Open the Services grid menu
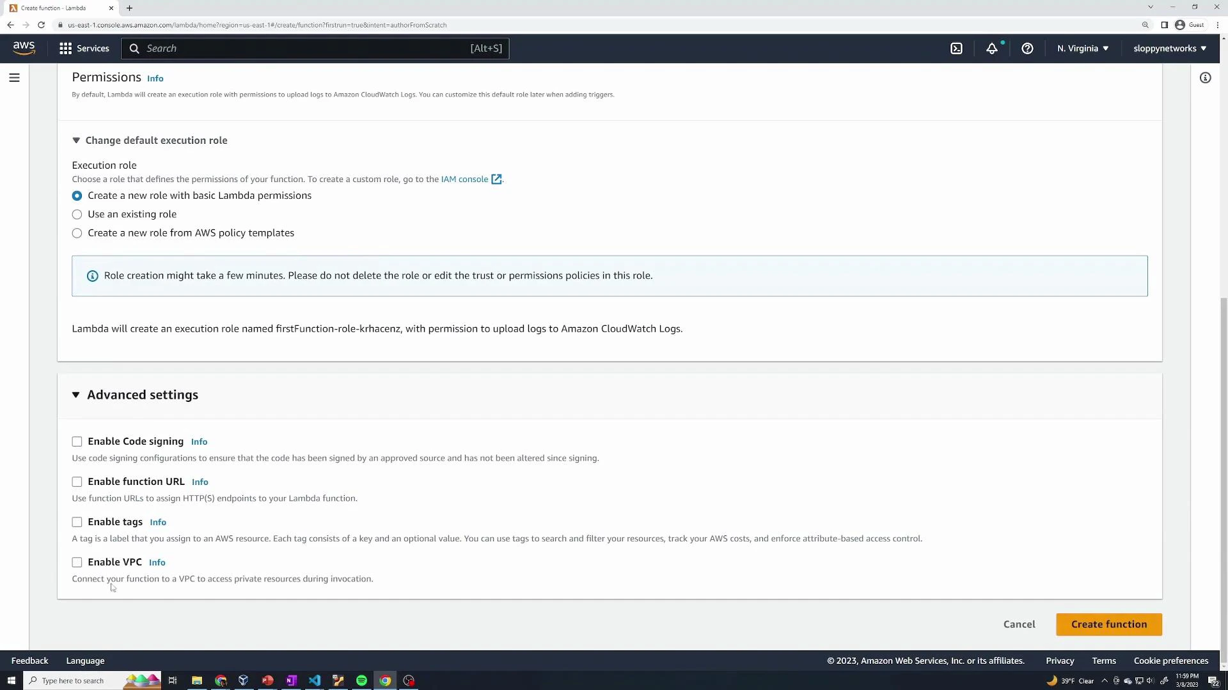The width and height of the screenshot is (1228, 690). [84, 48]
